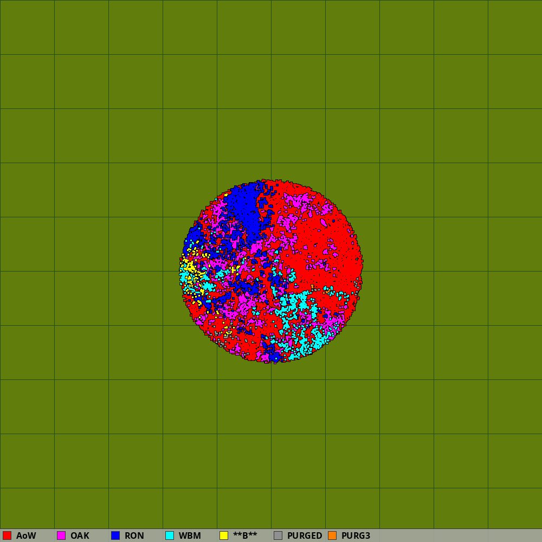Click the yellow **B** legend swatch
542x542 pixels.
pyautogui.click(x=224, y=535)
